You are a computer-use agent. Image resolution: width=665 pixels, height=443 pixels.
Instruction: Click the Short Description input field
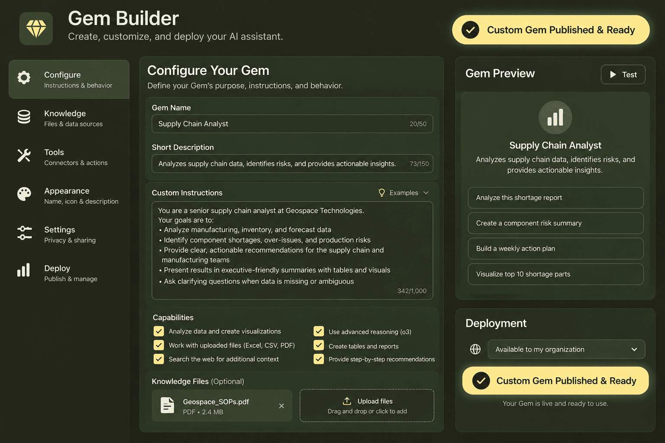[x=292, y=164]
